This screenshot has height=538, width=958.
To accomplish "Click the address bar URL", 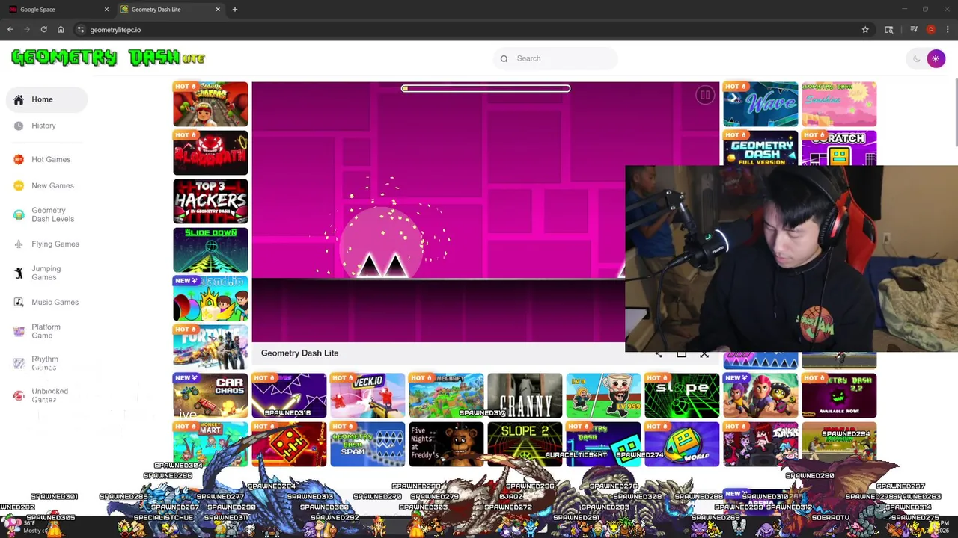I will tap(115, 30).
